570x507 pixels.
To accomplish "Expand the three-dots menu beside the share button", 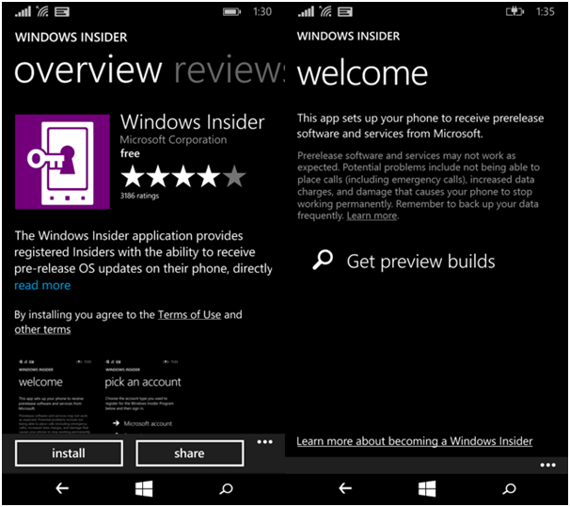I will (264, 442).
